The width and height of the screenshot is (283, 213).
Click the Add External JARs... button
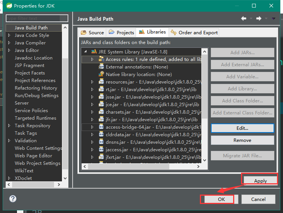[243, 64]
